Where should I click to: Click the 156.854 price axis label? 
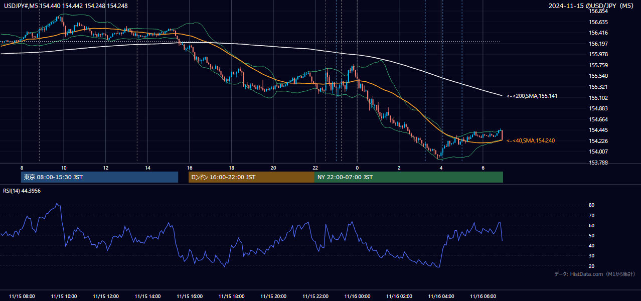[598, 11]
